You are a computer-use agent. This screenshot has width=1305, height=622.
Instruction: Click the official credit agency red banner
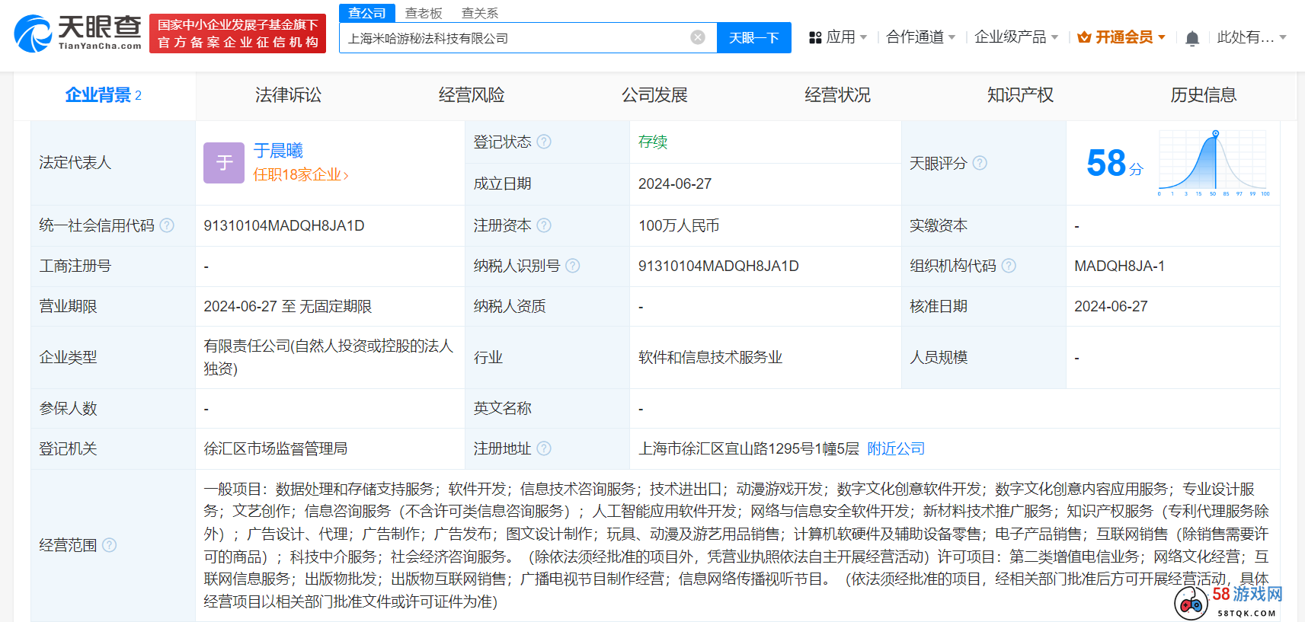[x=238, y=33]
